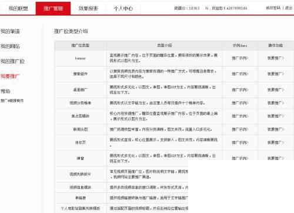Go to the 个人中心 tab
The image size is (294, 213).
[x=123, y=8]
